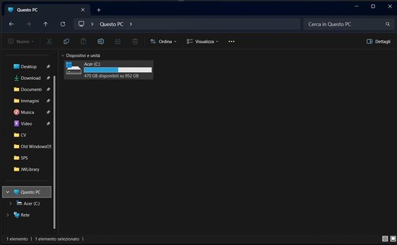Open Video in the sidebar
Screen dimensions: 397x245
pos(26,123)
